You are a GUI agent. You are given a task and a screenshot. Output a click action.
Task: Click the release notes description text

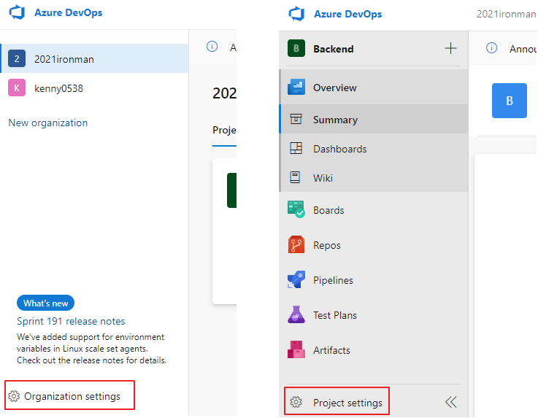pyautogui.click(x=91, y=349)
